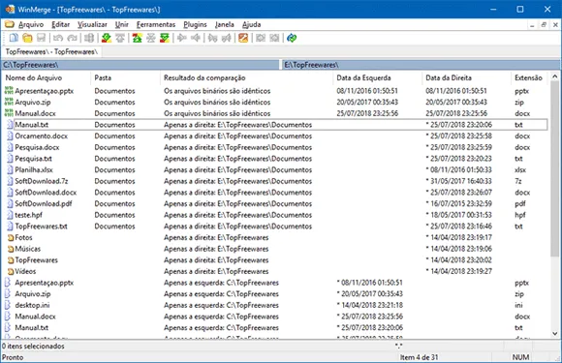Select the Pesquisa.docx row
562x363 pixels.
tap(275, 147)
